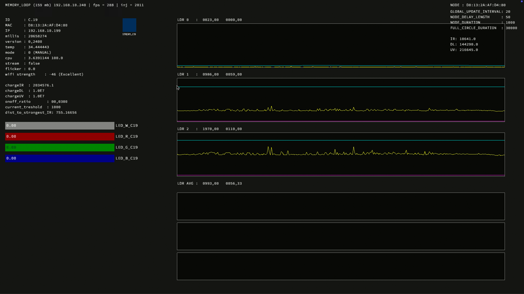The image size is (524, 294).
Task: Click the blue LED_B_C19 slider bar
Action: pyautogui.click(x=60, y=158)
